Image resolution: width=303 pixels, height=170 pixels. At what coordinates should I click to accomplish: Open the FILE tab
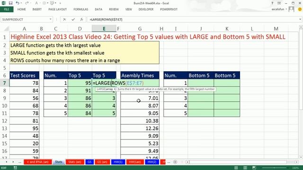7,9
